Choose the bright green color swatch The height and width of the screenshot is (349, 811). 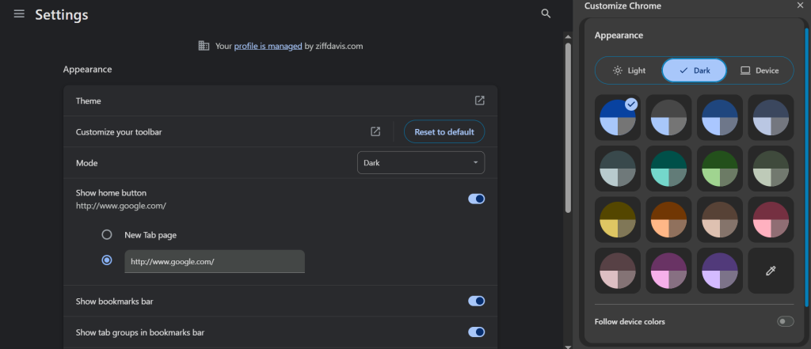point(719,169)
